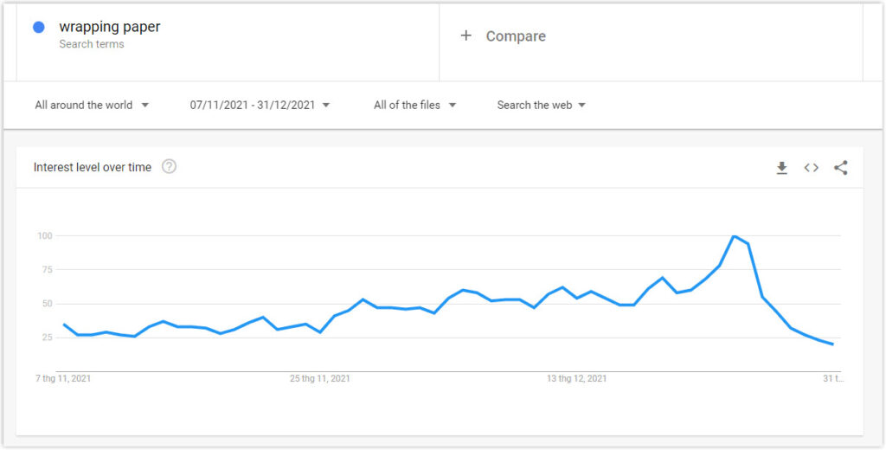Download the interest over time chart data
Image resolution: width=886 pixels, height=450 pixels.
[x=781, y=168]
